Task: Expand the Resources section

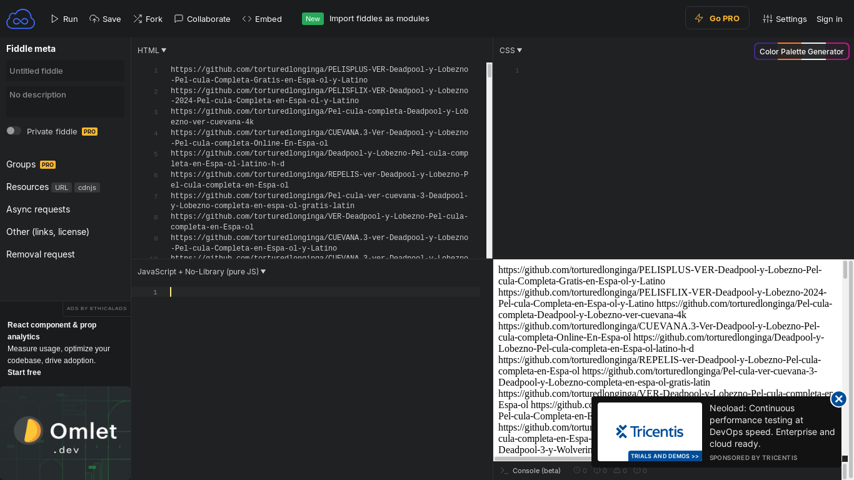Action: click(28, 187)
